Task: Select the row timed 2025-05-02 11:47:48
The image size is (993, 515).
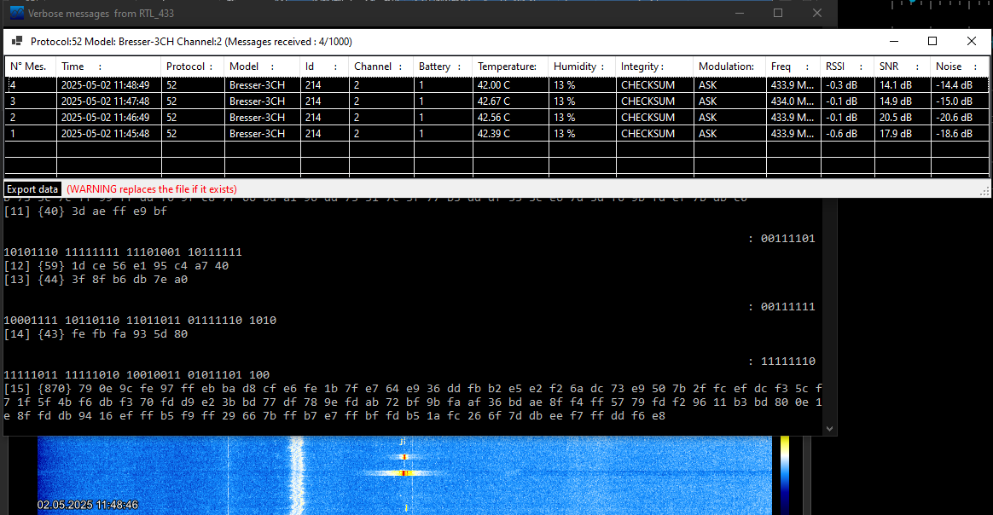Action: pyautogui.click(x=497, y=101)
